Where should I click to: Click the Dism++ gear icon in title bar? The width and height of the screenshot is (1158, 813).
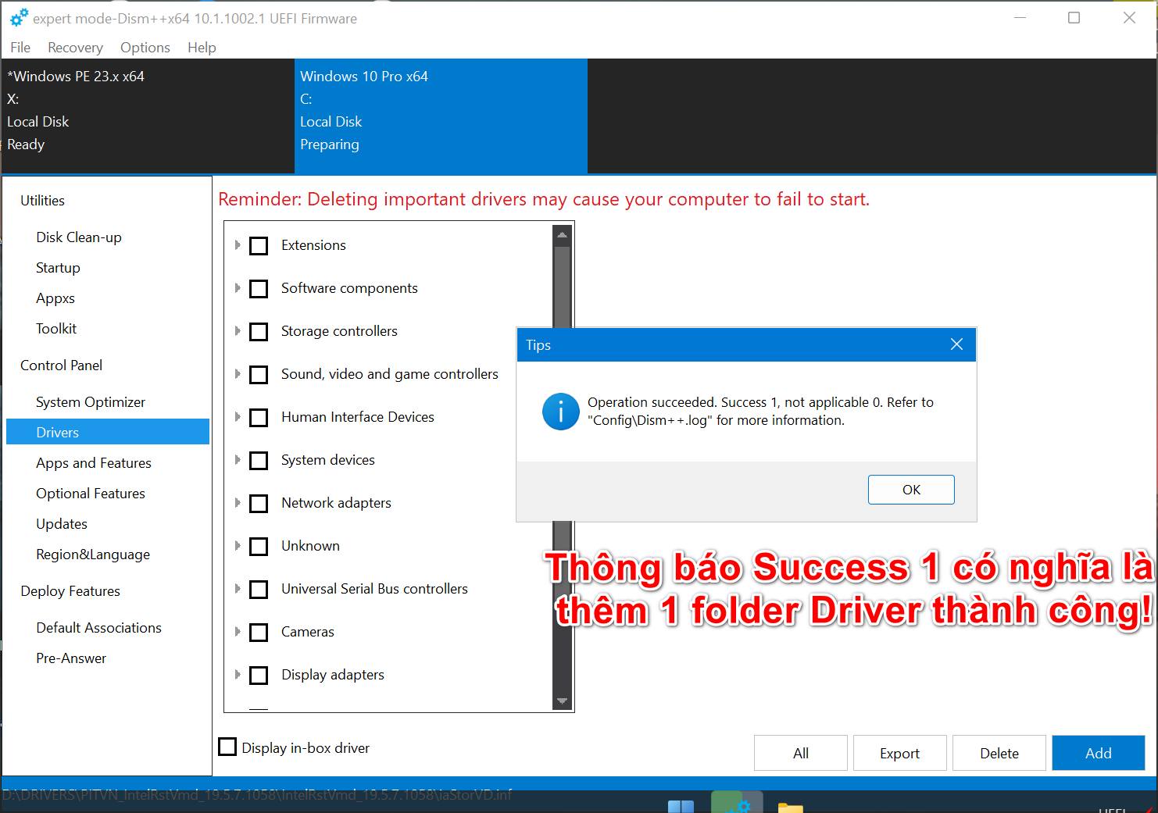click(x=19, y=17)
